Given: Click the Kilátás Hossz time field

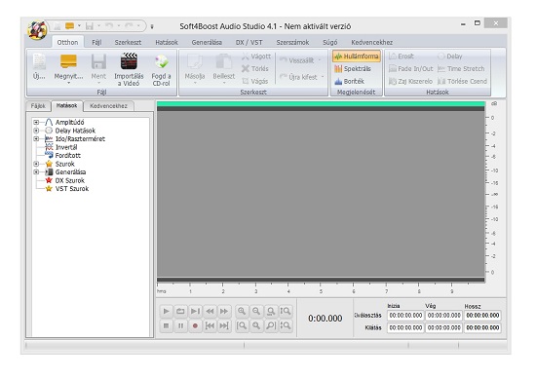Looking at the screenshot, I should point(482,327).
